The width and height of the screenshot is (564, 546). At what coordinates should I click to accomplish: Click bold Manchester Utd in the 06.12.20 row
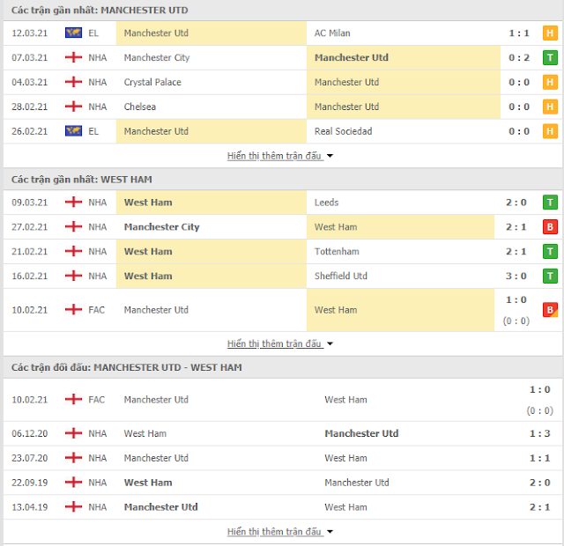(361, 433)
